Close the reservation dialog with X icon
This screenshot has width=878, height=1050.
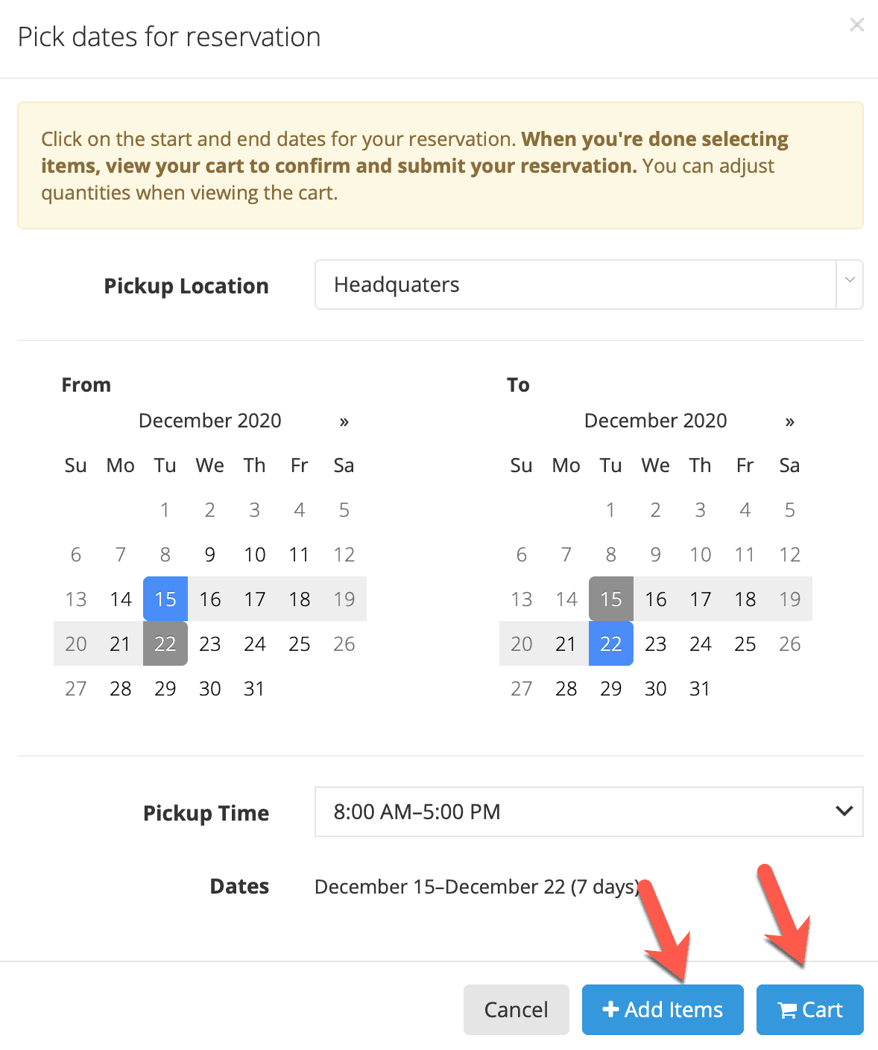coord(857,25)
